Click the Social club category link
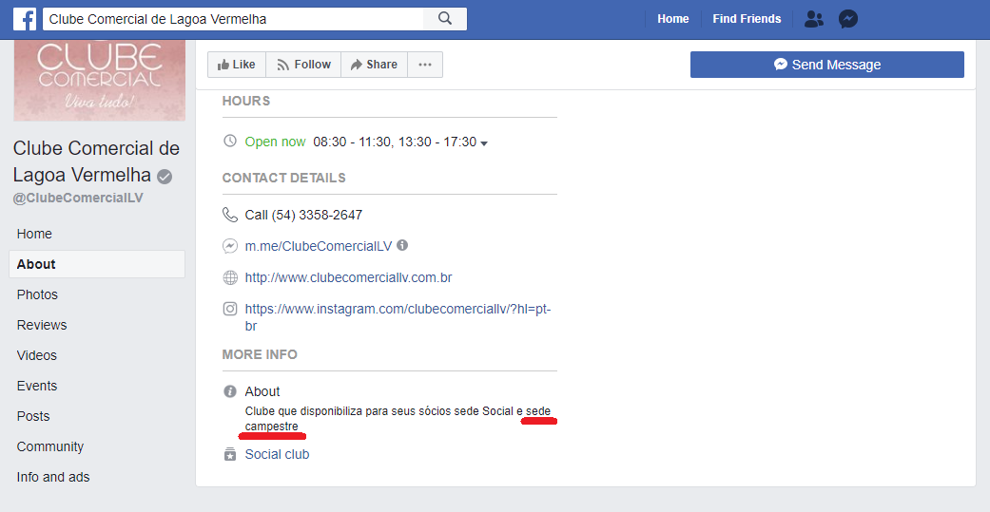The width and height of the screenshot is (990, 512). tap(277, 454)
